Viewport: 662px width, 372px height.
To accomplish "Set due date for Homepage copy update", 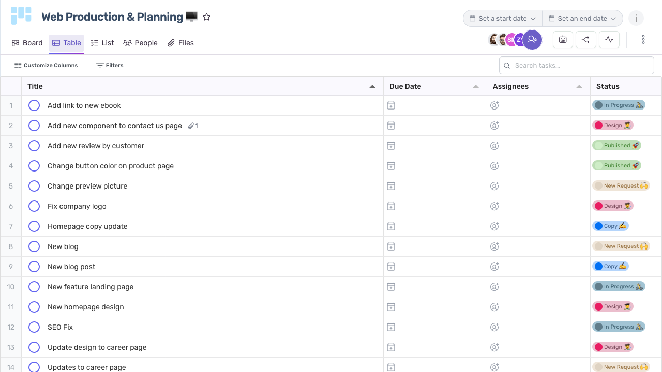I will 391,226.
